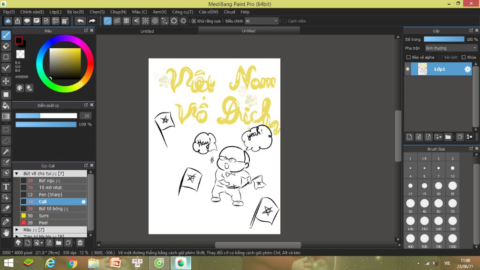Click the horizontal canvas scrollbar

pyautogui.click(x=258, y=245)
